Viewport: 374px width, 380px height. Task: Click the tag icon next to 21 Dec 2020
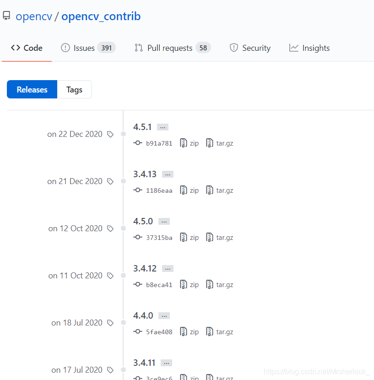pyautogui.click(x=110, y=181)
